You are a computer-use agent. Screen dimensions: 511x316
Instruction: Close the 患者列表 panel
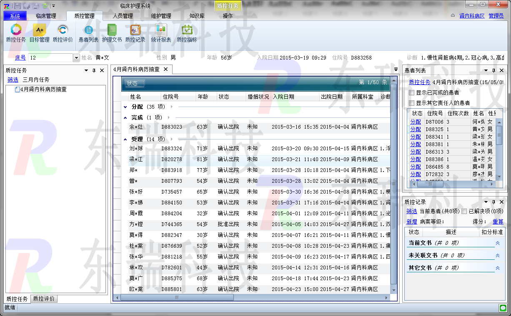[501, 71]
